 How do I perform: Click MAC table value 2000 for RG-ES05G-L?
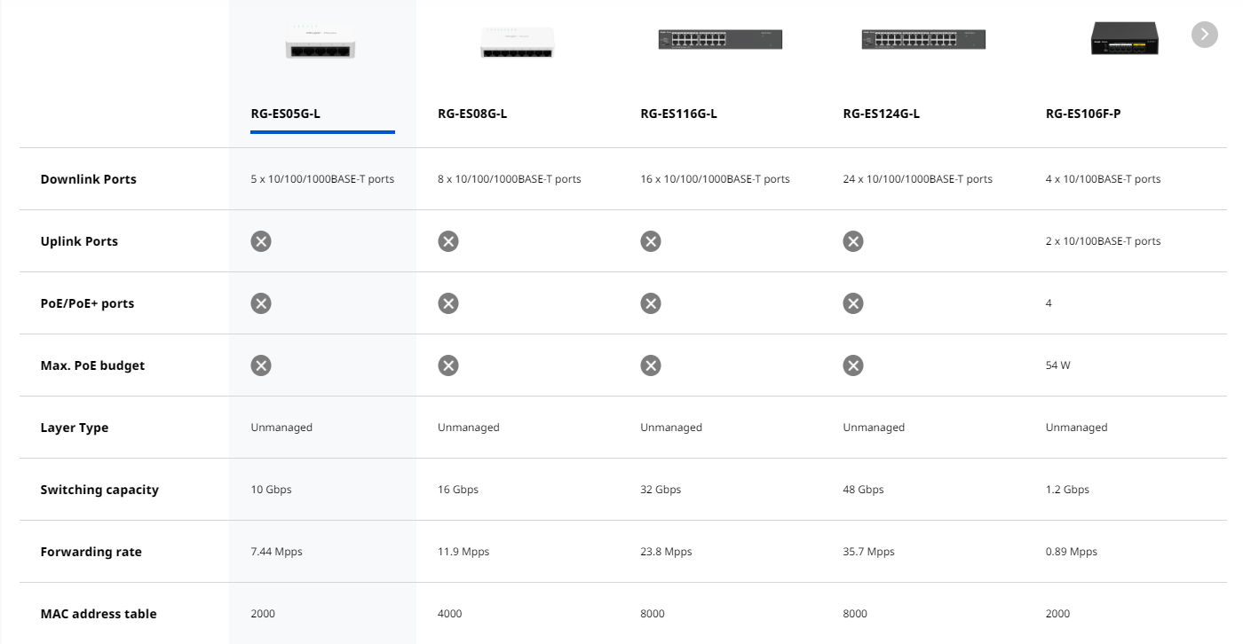point(263,614)
